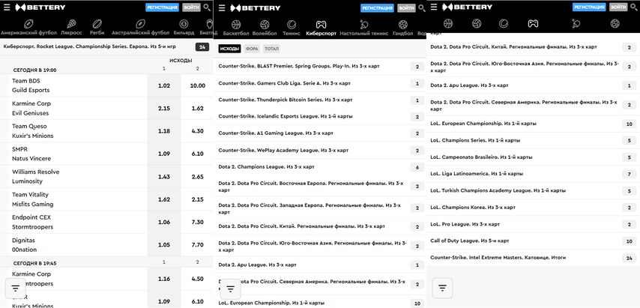Click Bettery logo in left screenshot

point(40,7)
